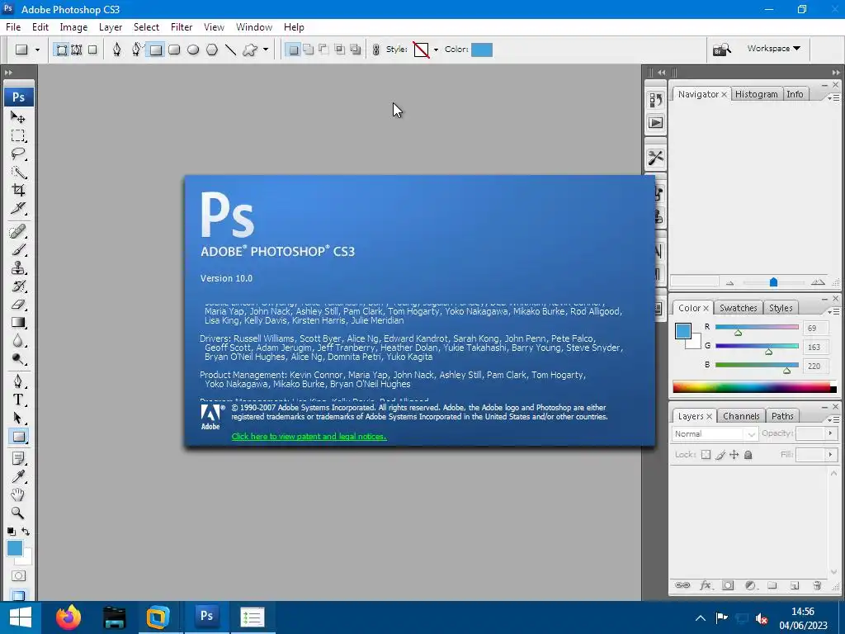Open the Window menu

254,27
